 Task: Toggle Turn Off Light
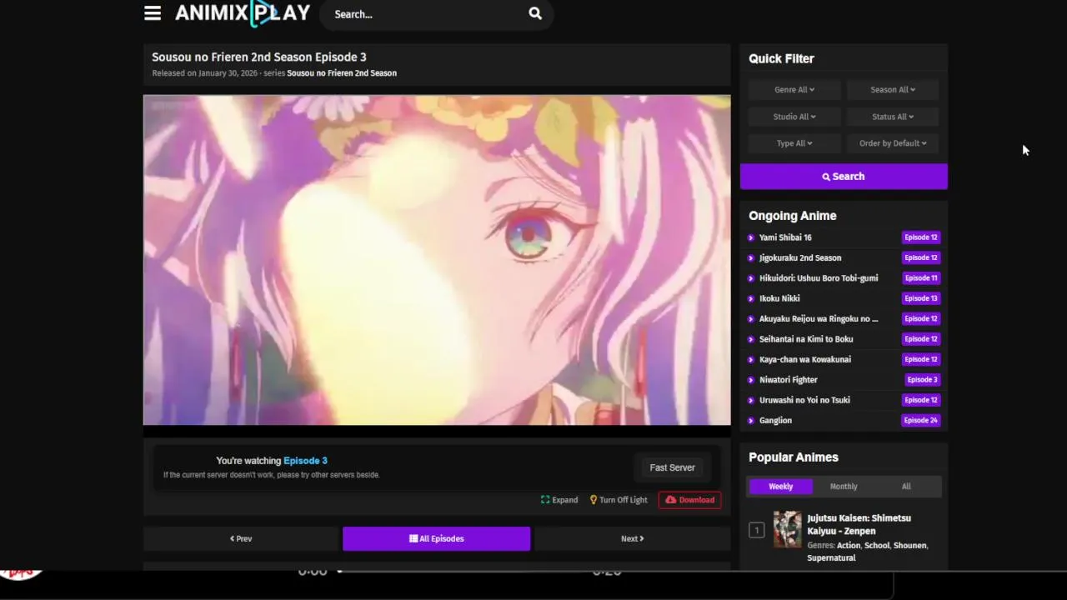[x=619, y=500]
